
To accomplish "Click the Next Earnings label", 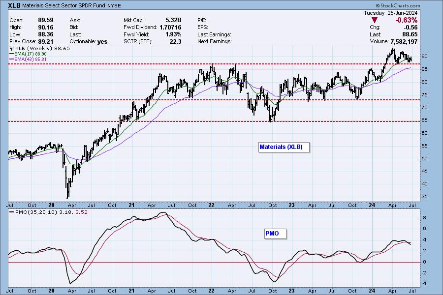I will pos(215,41).
